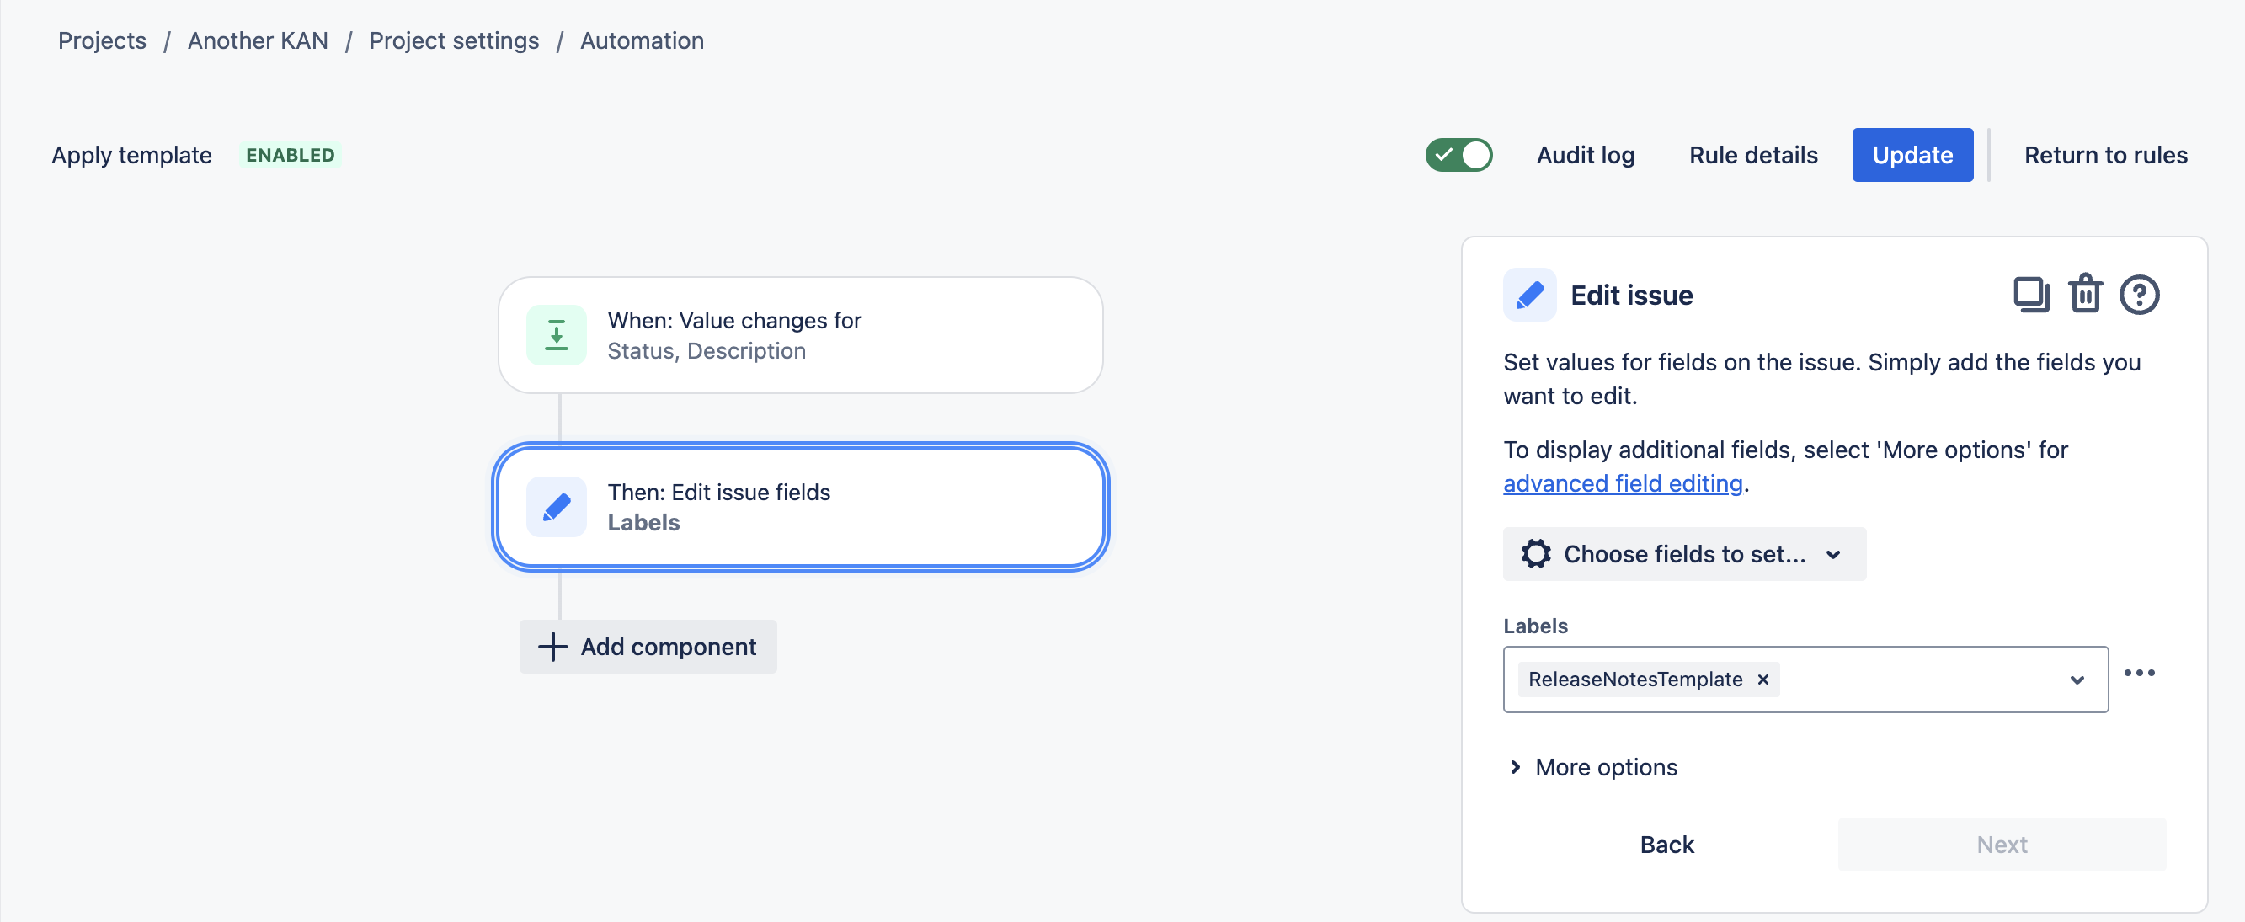Toggle the rule enabled switch off
The height and width of the screenshot is (922, 2245).
pyautogui.click(x=1458, y=155)
